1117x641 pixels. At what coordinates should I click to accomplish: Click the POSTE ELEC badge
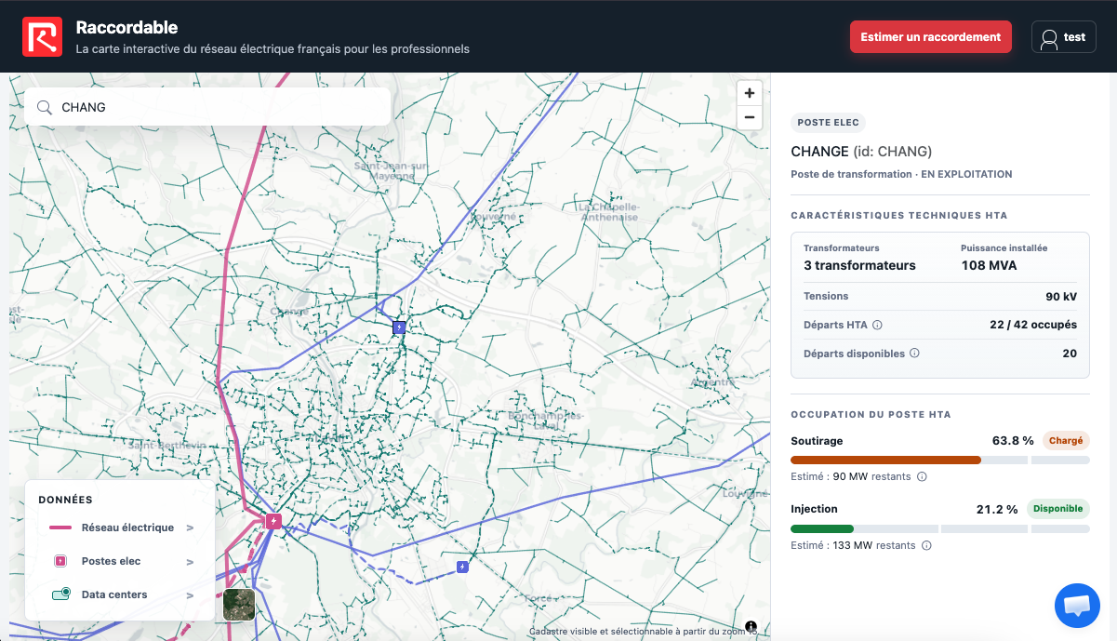pyautogui.click(x=828, y=123)
